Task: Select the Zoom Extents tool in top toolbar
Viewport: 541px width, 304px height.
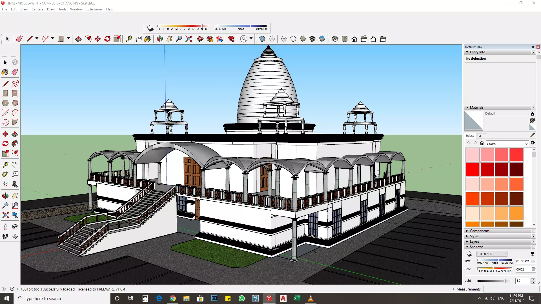Action: [x=189, y=39]
